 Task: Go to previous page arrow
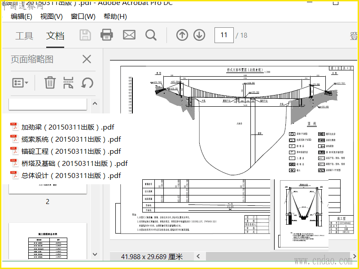pos(182,35)
